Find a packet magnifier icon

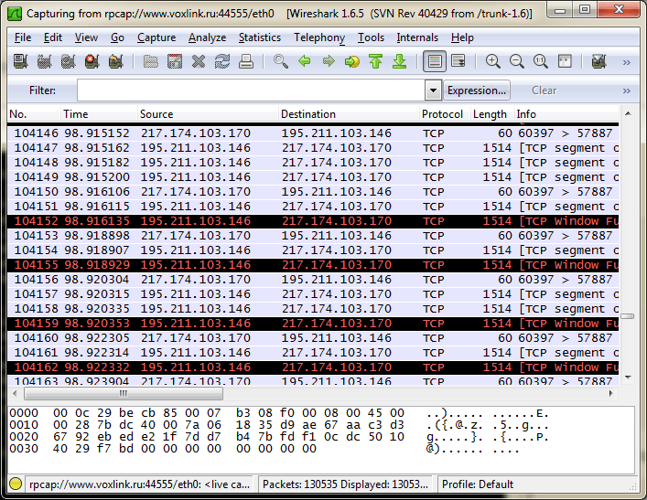(x=281, y=61)
